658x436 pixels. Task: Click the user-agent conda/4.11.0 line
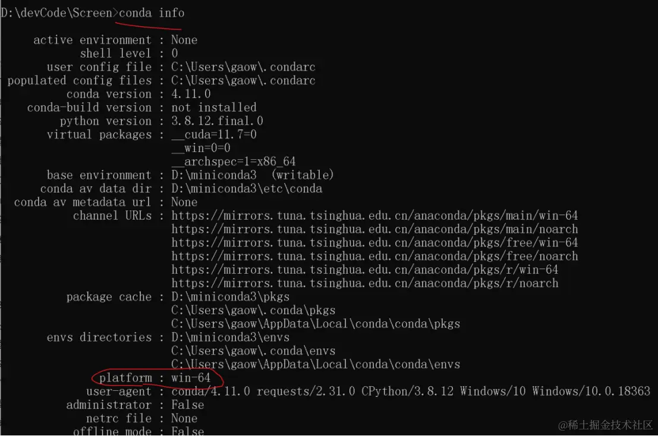(410, 391)
